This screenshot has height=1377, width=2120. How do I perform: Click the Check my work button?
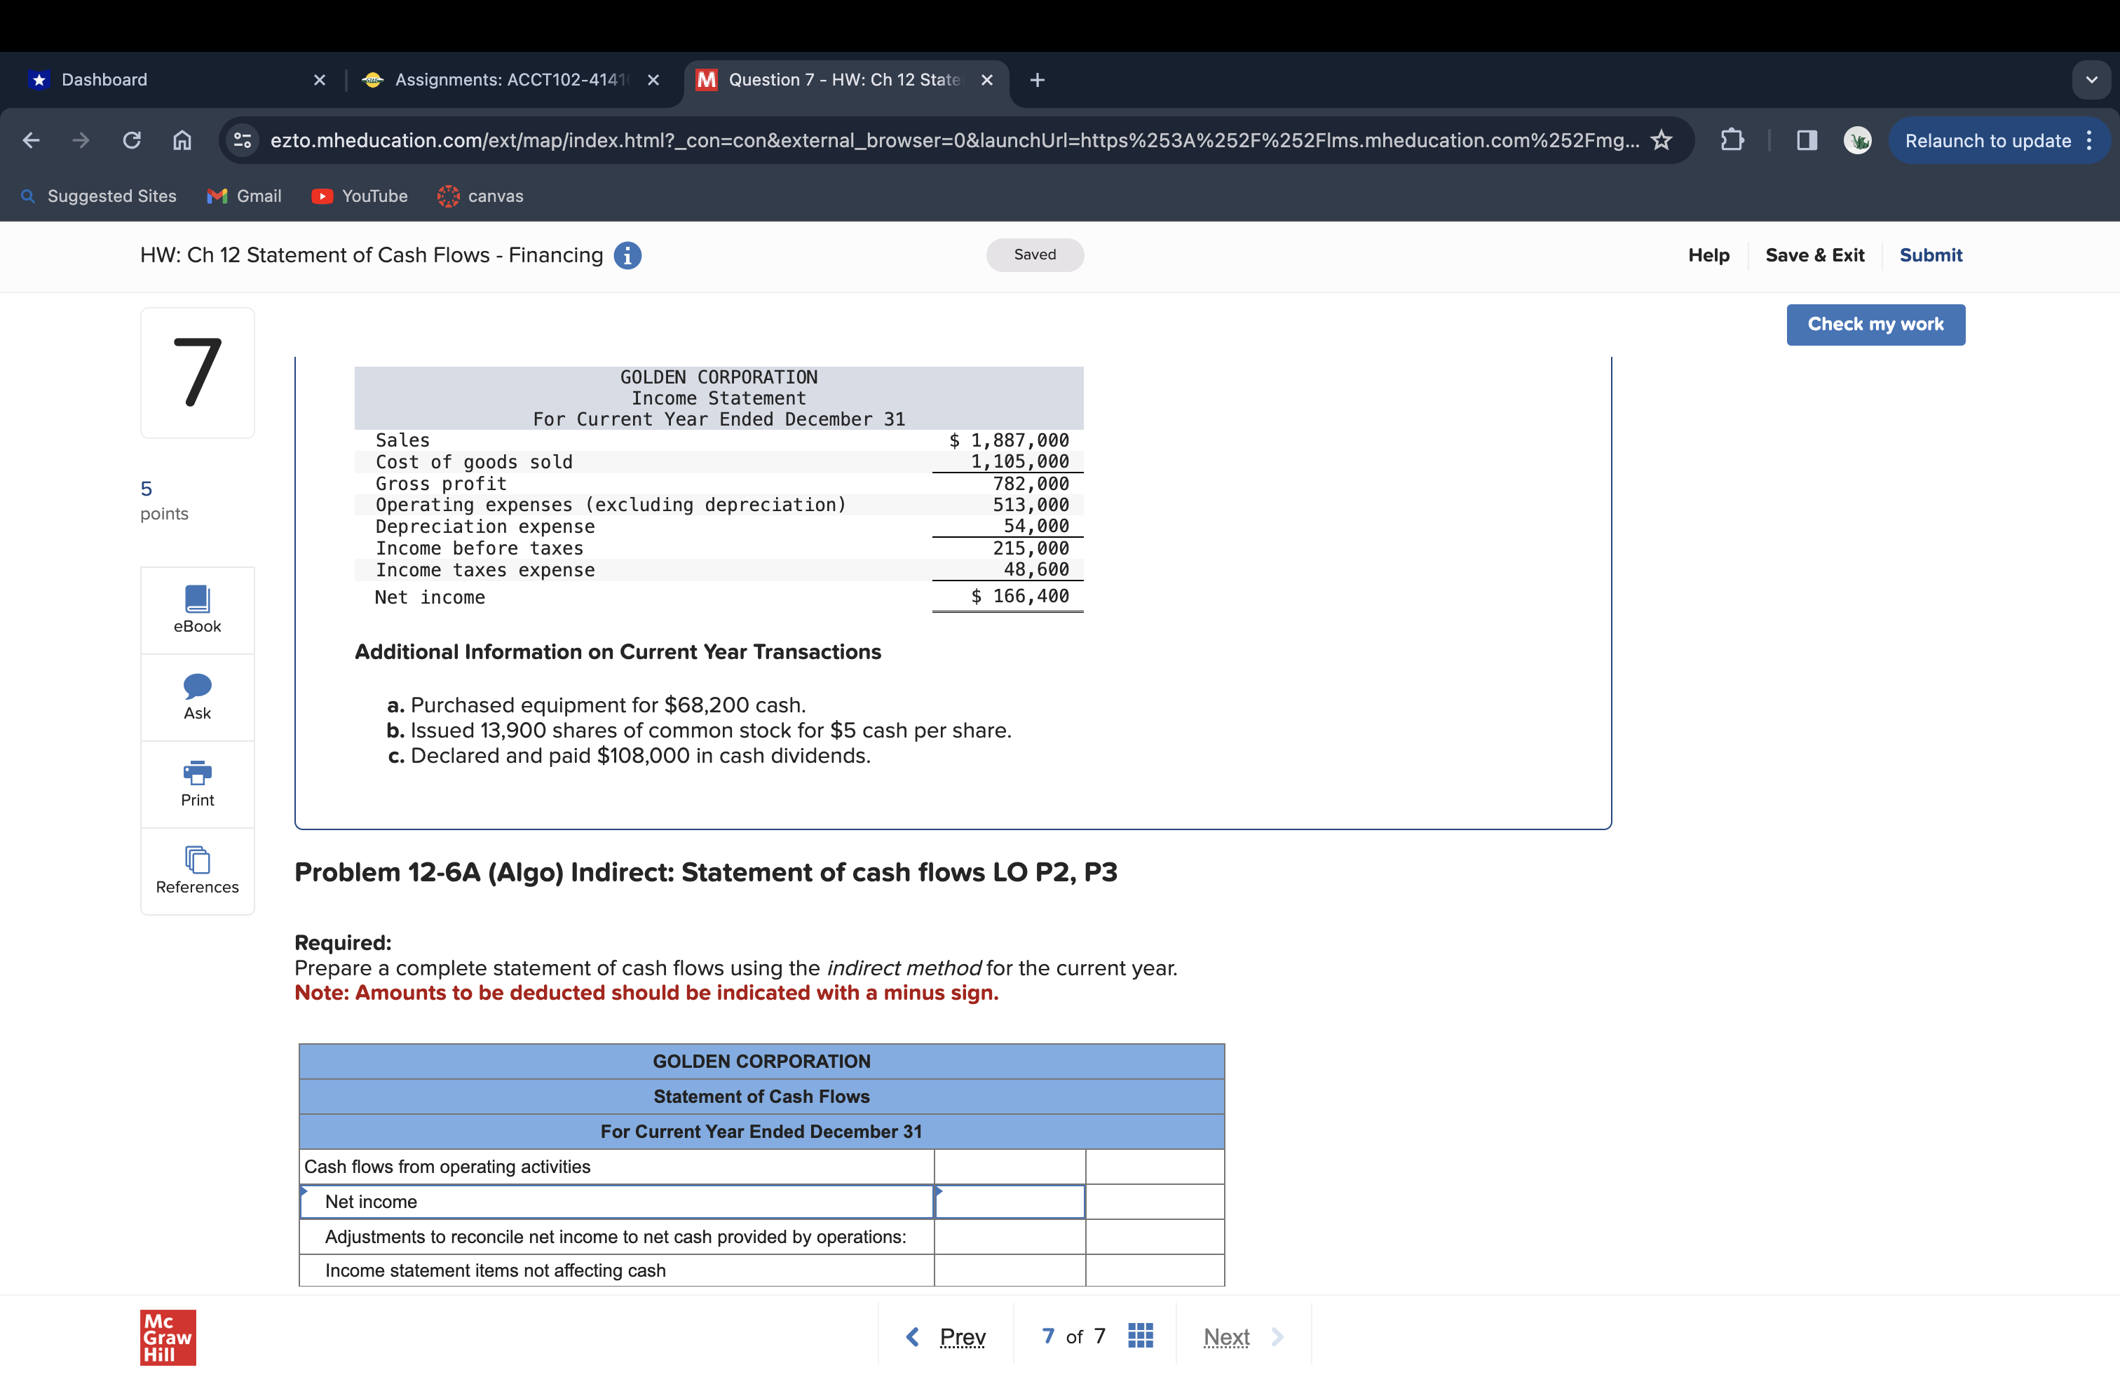coord(1875,325)
